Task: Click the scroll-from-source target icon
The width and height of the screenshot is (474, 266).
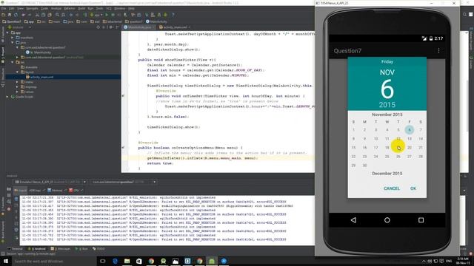Action: point(99,27)
